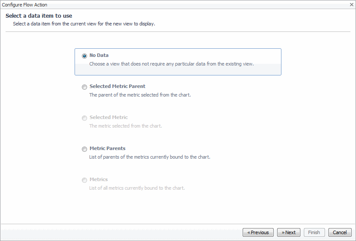The width and height of the screenshot is (356, 241).
Task: Click "List of parents of the metrics" description
Action: (150, 157)
